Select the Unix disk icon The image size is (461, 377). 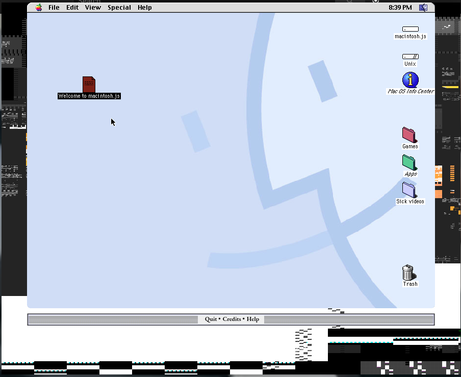[x=411, y=57]
